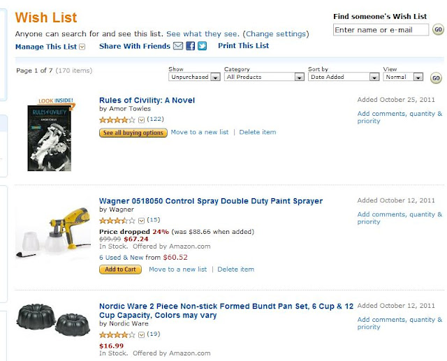
Task: Expand rating breakdown for Wagner paint sprayer
Action: pyautogui.click(x=142, y=220)
